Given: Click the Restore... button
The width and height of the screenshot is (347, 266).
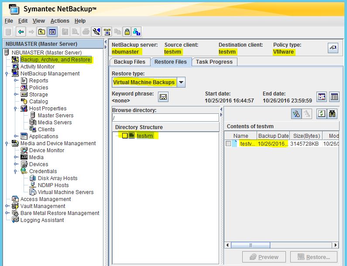Looking at the screenshot, I should (x=314, y=257).
